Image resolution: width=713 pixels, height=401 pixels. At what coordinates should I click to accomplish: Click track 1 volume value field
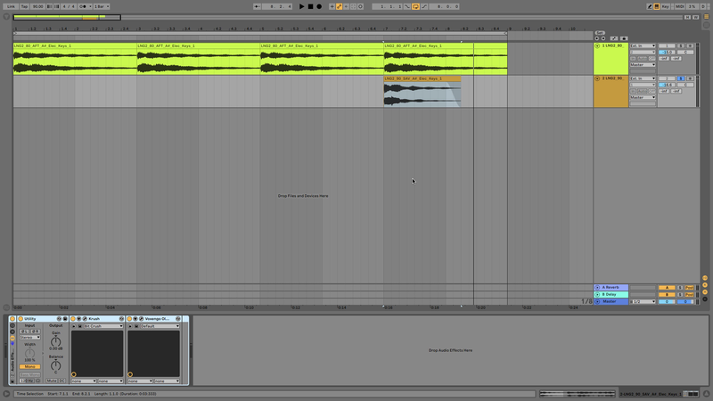(x=667, y=53)
